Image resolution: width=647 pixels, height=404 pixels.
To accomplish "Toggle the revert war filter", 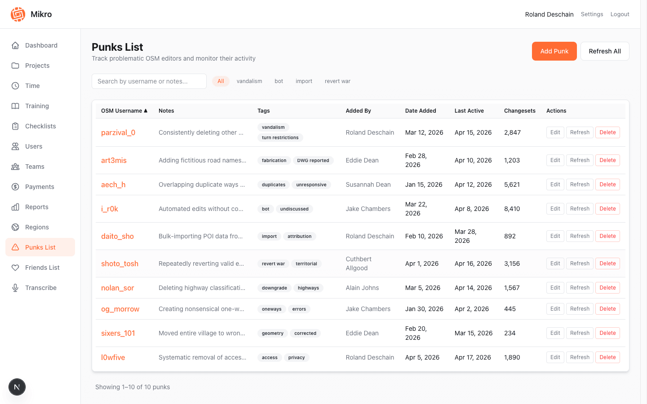I will pyautogui.click(x=337, y=81).
